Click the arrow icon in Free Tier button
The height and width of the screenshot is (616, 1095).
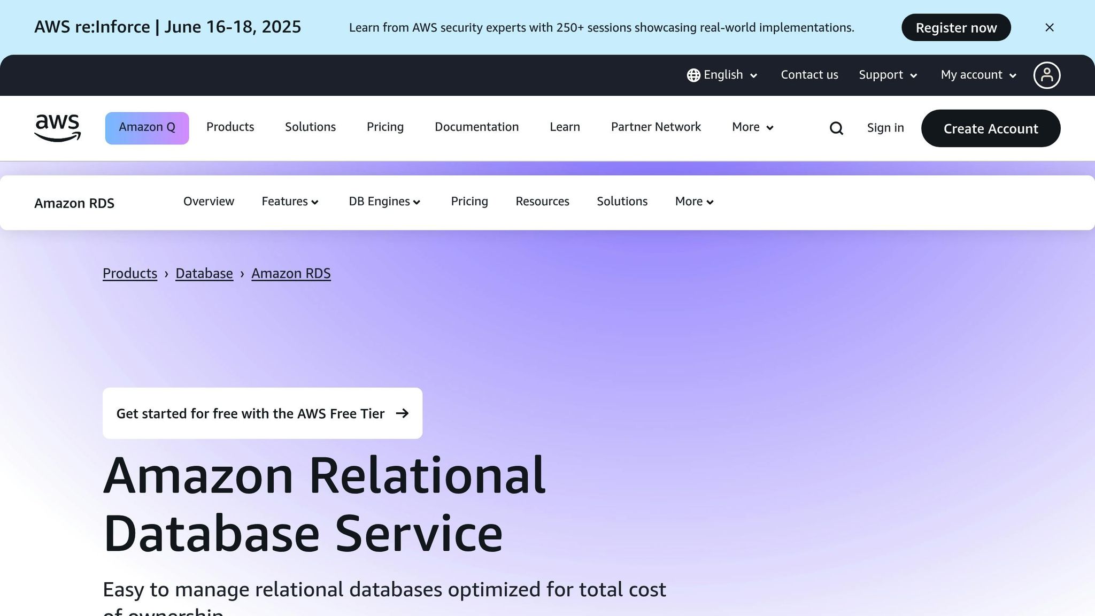[402, 413]
